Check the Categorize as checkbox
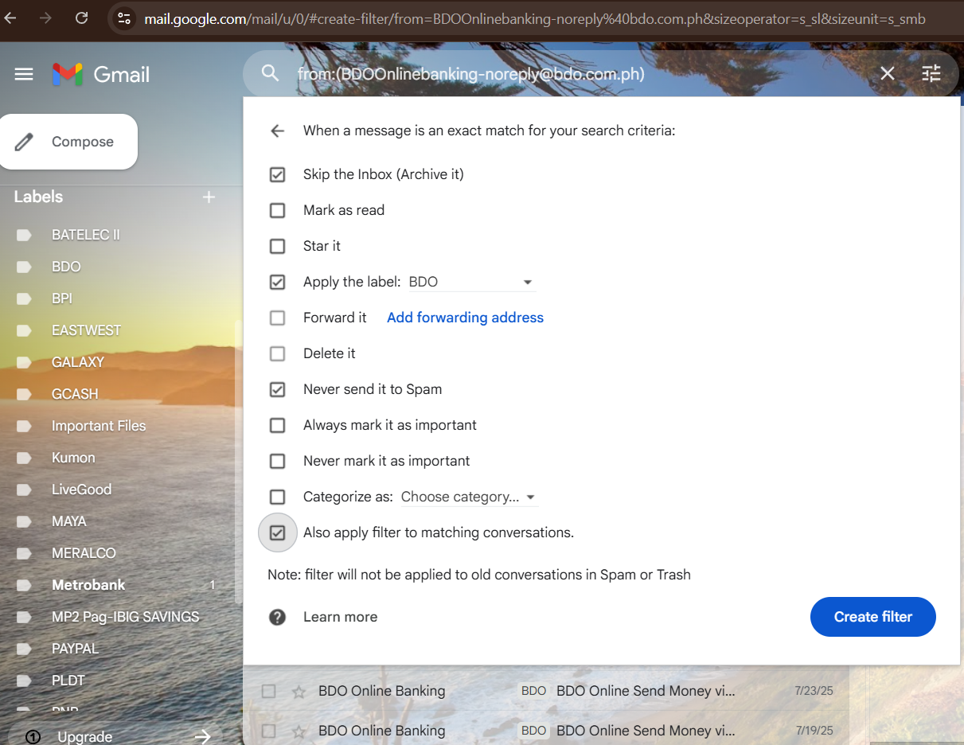Viewport: 964px width, 745px height. click(x=277, y=497)
